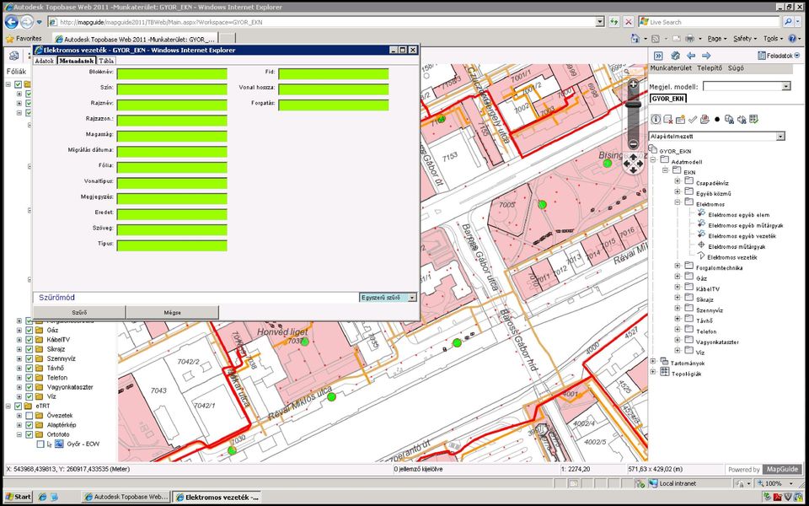This screenshot has height=506, width=809.
Task: Click the red printer/report toolbar icon
Action: 705,119
